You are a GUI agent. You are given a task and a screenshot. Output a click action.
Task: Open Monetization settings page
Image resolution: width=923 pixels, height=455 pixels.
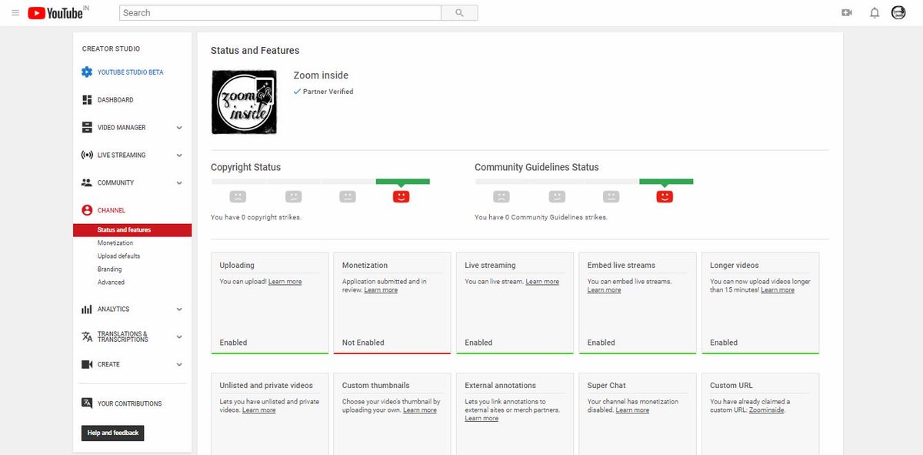[x=115, y=243]
